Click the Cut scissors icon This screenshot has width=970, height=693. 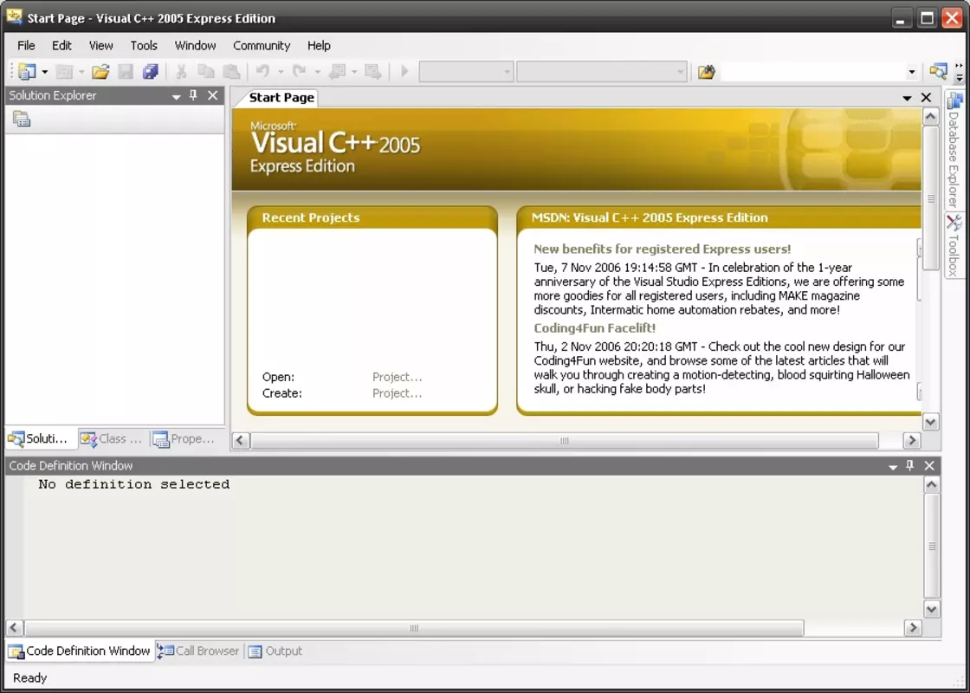coord(181,72)
